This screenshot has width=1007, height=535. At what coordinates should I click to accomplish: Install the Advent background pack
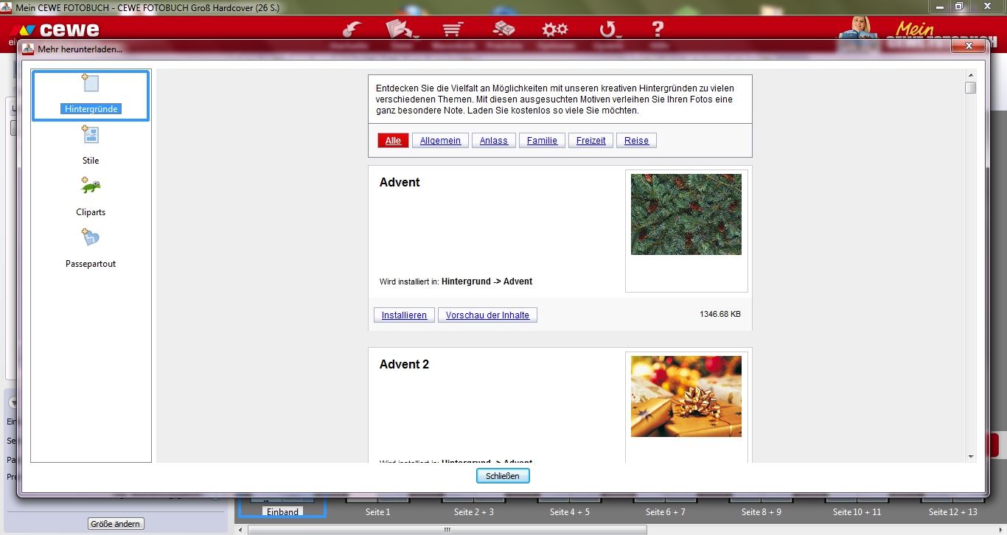[x=404, y=315]
